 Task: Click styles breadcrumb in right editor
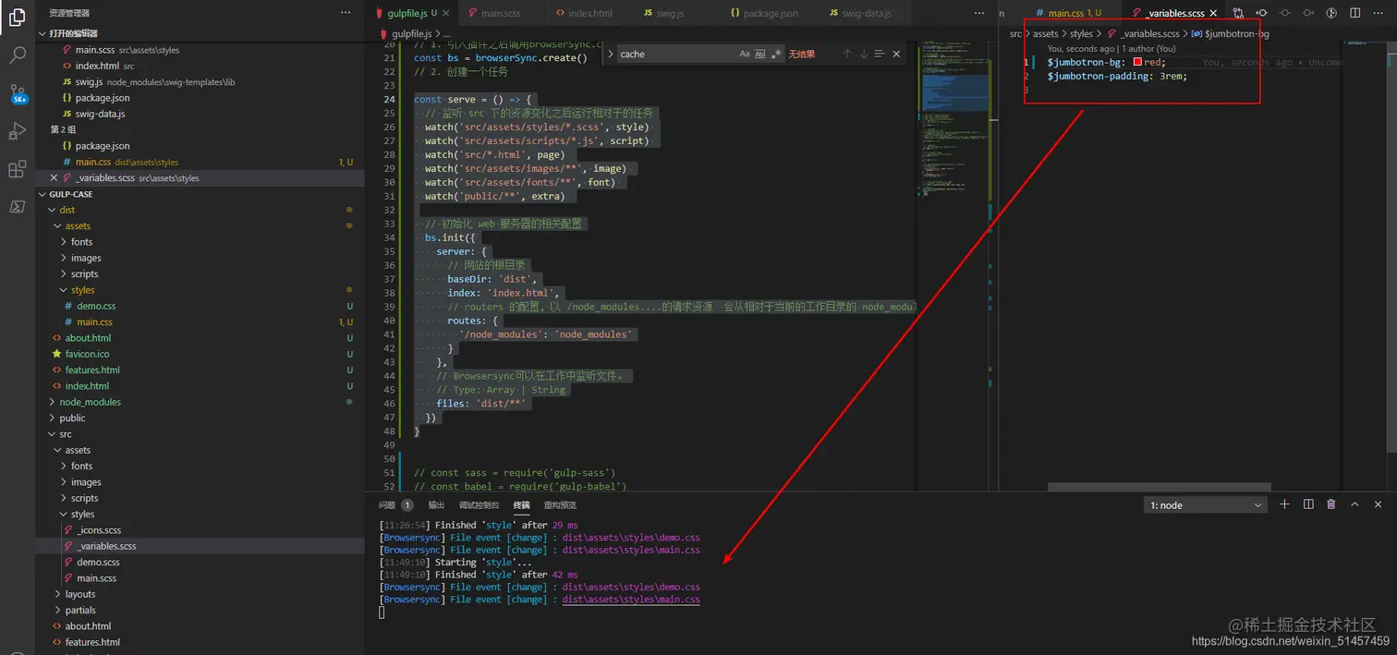pyautogui.click(x=1081, y=33)
